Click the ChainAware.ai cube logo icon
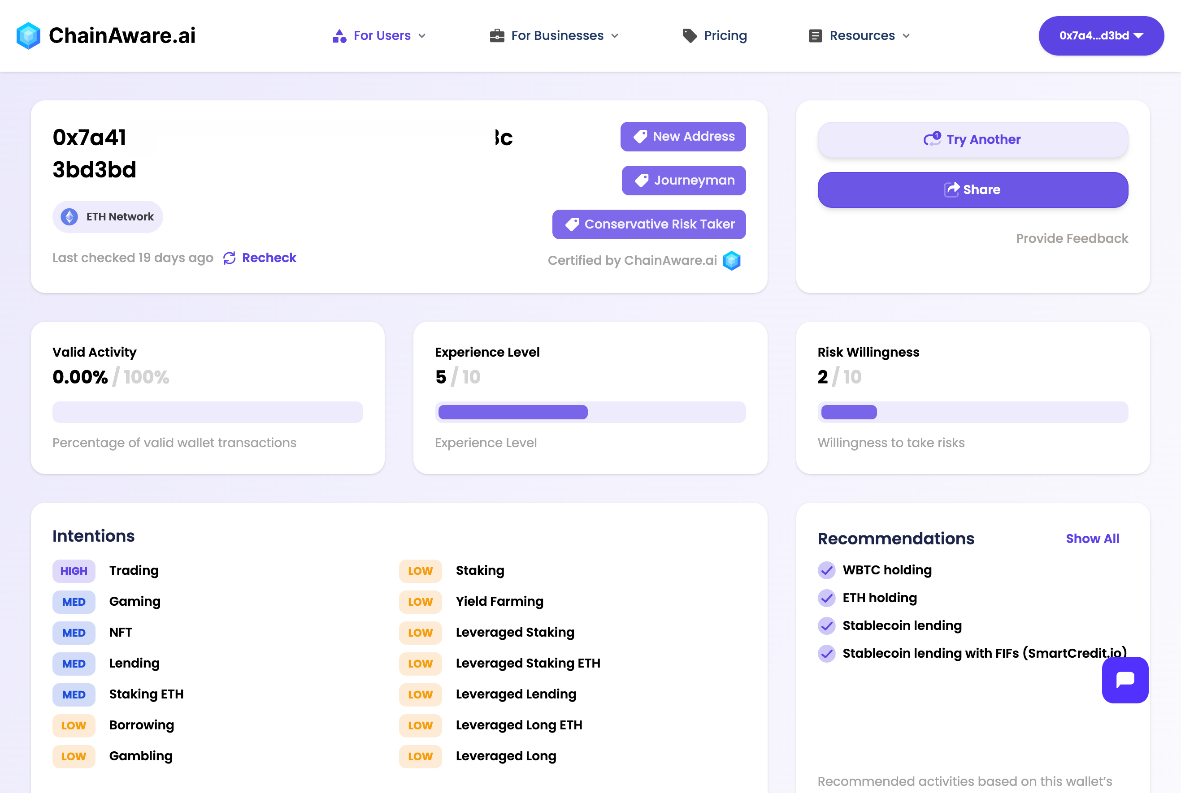Viewport: 1181px width, 793px height. tap(28, 35)
